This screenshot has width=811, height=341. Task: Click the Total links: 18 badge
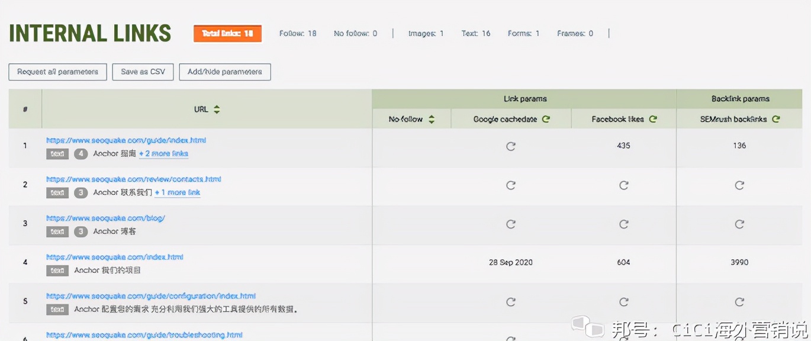(x=227, y=34)
